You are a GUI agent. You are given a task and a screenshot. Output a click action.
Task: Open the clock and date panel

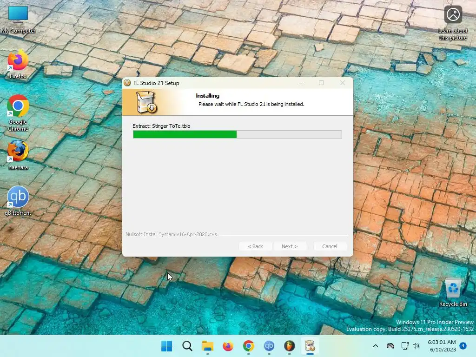pos(442,346)
